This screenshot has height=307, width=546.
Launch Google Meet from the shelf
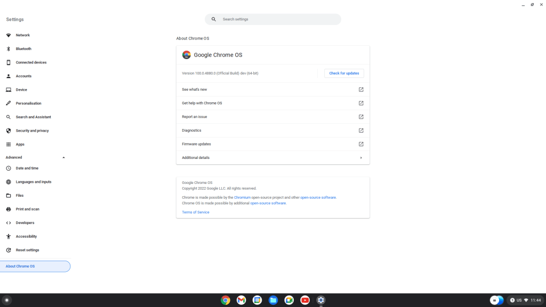[x=289, y=300]
